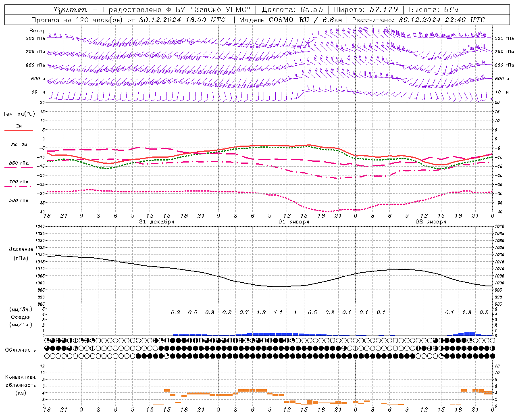Select the 31 декабря date label

(157, 222)
